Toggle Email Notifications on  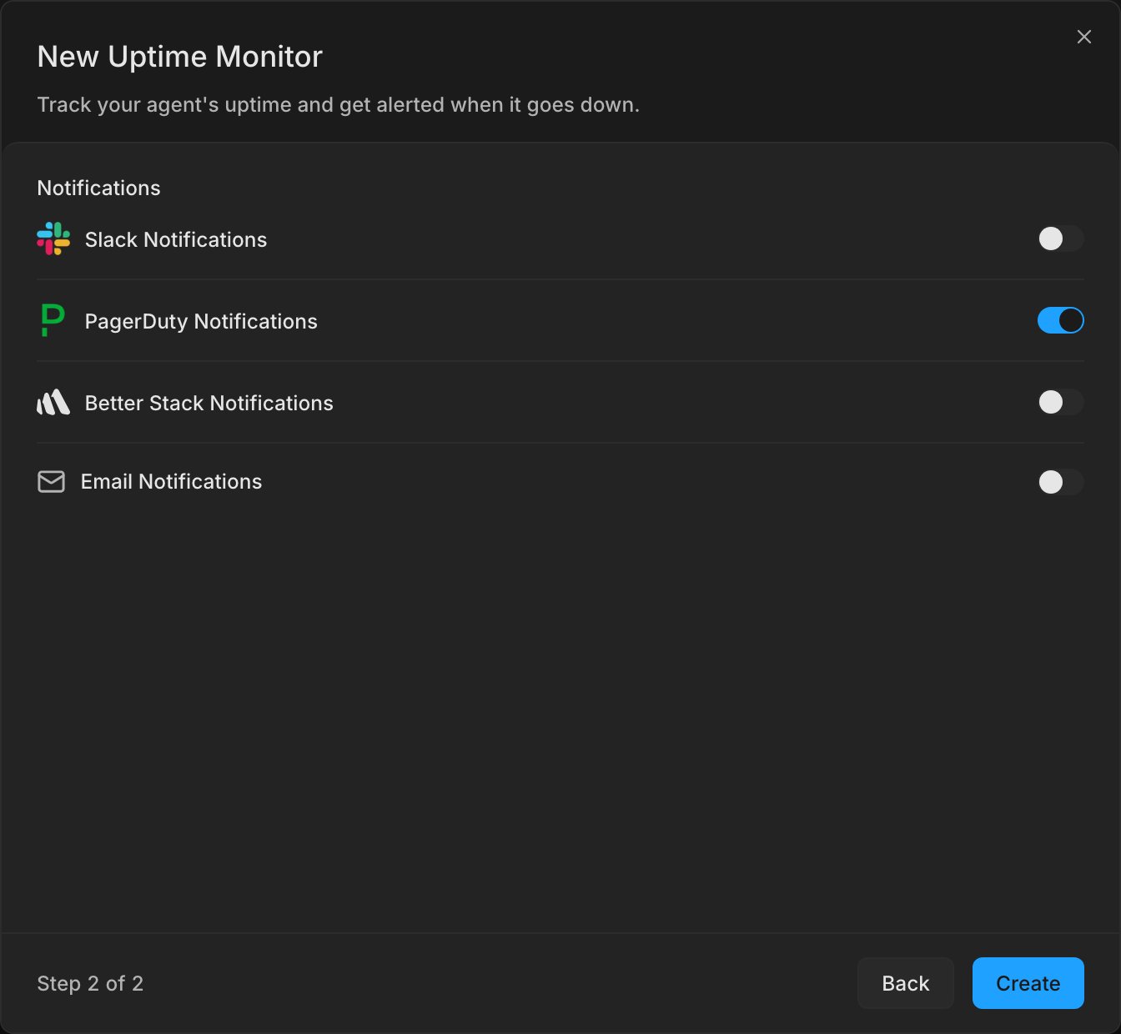[x=1060, y=482]
